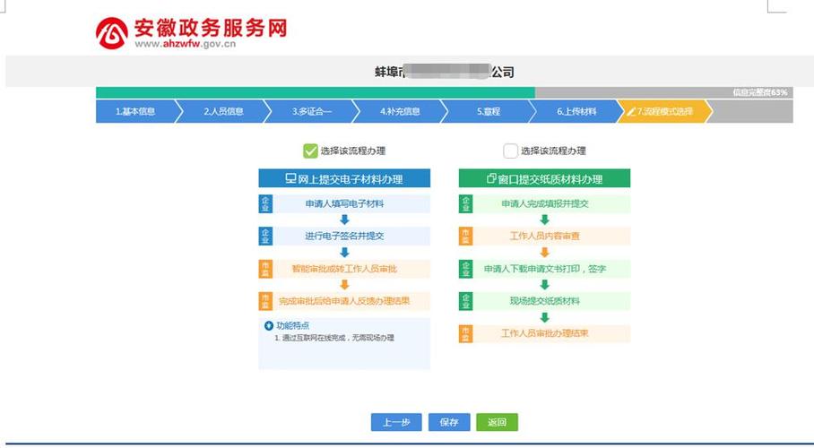Click the green 企业 tag beside 申请人下载申请文书打印
This screenshot has height=448, width=814.
click(x=465, y=269)
